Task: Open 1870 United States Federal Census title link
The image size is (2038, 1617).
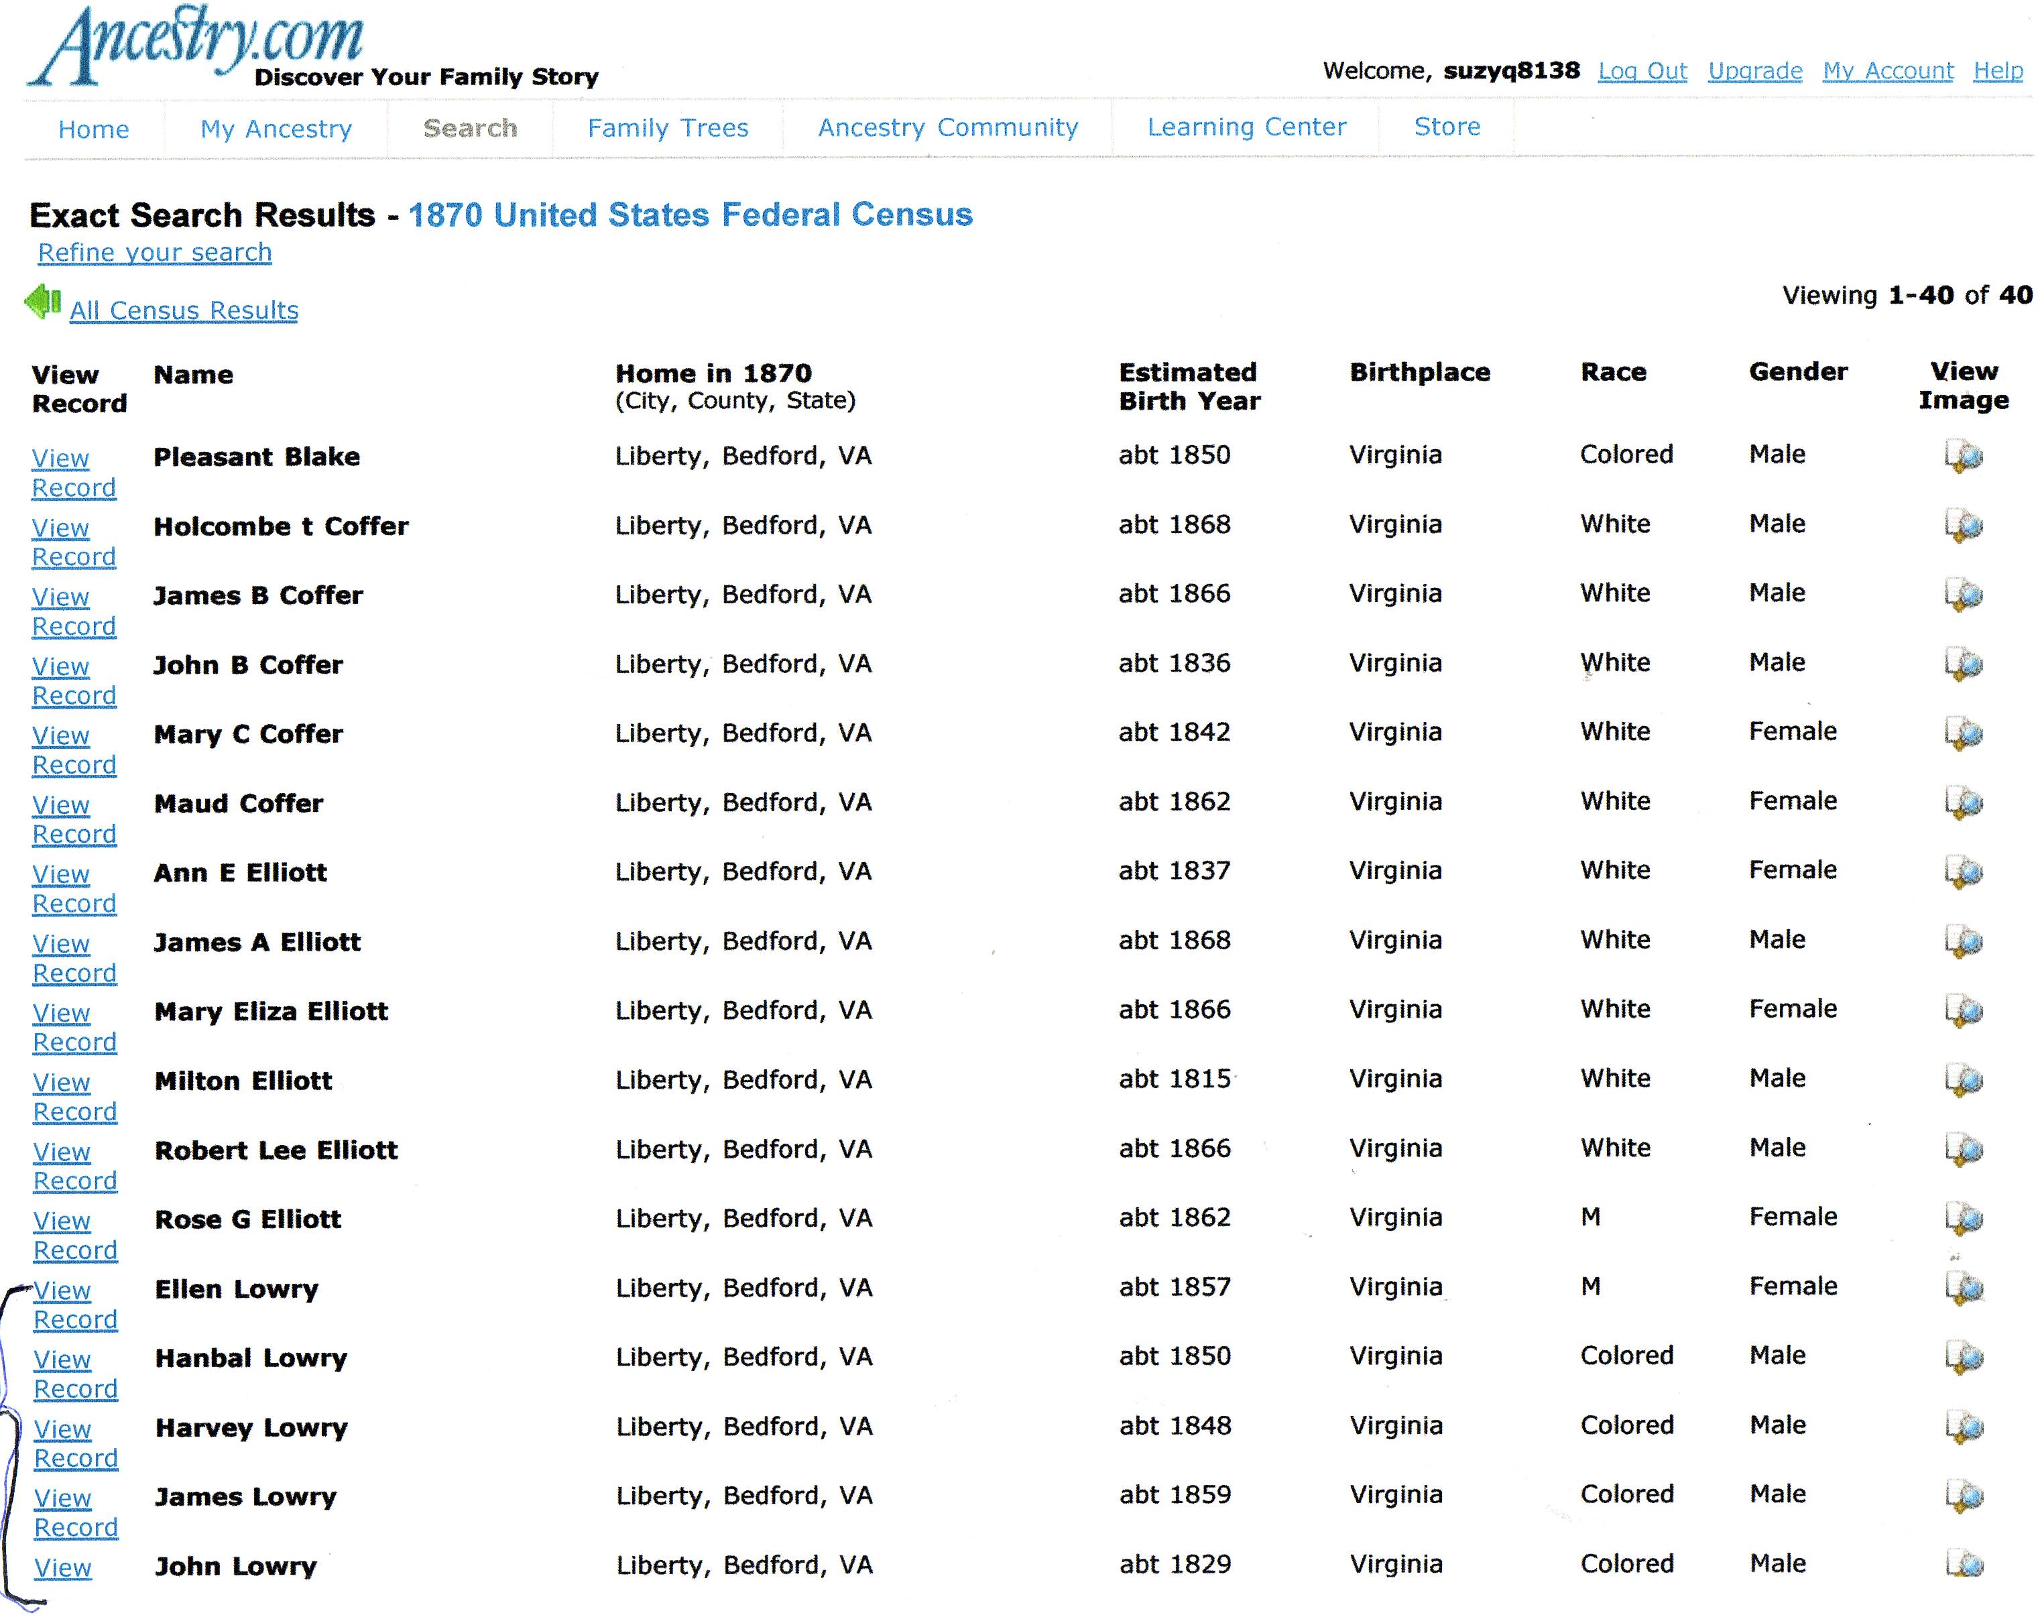Action: click(690, 215)
